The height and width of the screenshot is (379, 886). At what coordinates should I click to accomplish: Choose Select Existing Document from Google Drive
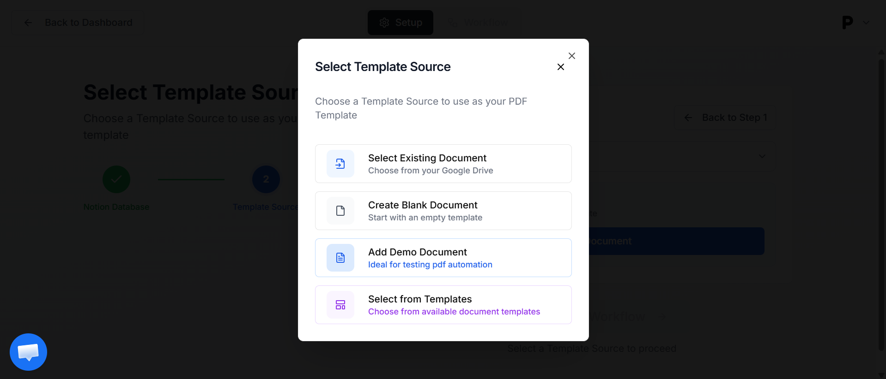[x=443, y=164]
